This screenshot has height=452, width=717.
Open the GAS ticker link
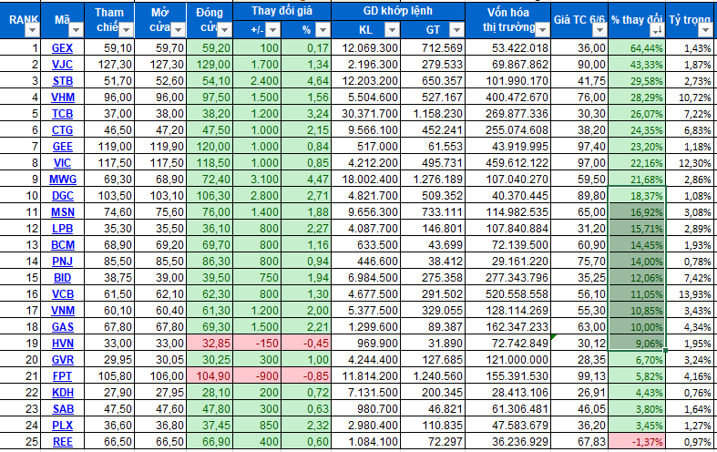click(x=63, y=327)
